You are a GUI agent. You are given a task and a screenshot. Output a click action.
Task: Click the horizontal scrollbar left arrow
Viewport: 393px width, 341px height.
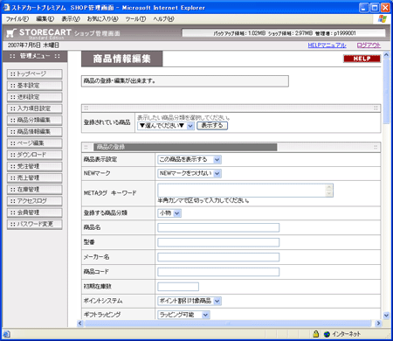click(80, 323)
